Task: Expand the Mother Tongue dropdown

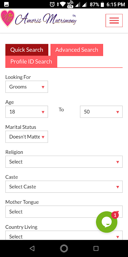Action: [x=64, y=212]
